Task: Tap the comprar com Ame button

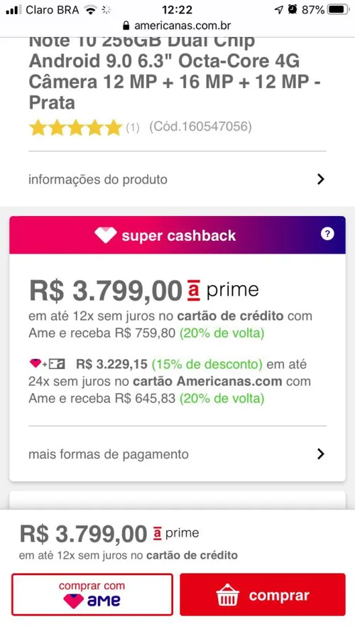Action: click(92, 594)
